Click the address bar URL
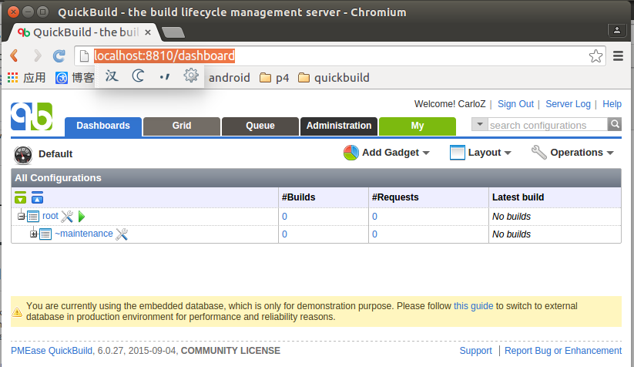The width and height of the screenshot is (634, 367). (164, 56)
